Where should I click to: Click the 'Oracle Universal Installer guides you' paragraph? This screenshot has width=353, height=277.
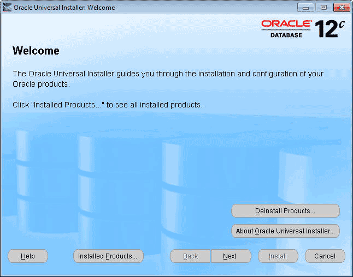point(168,79)
